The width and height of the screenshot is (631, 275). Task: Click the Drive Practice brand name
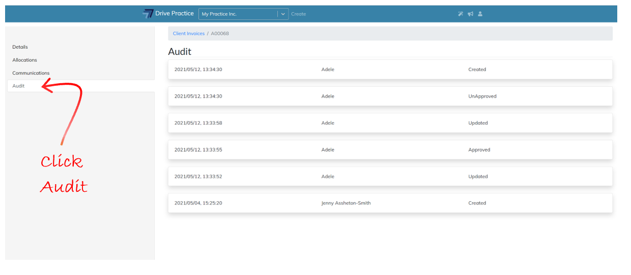pos(175,14)
